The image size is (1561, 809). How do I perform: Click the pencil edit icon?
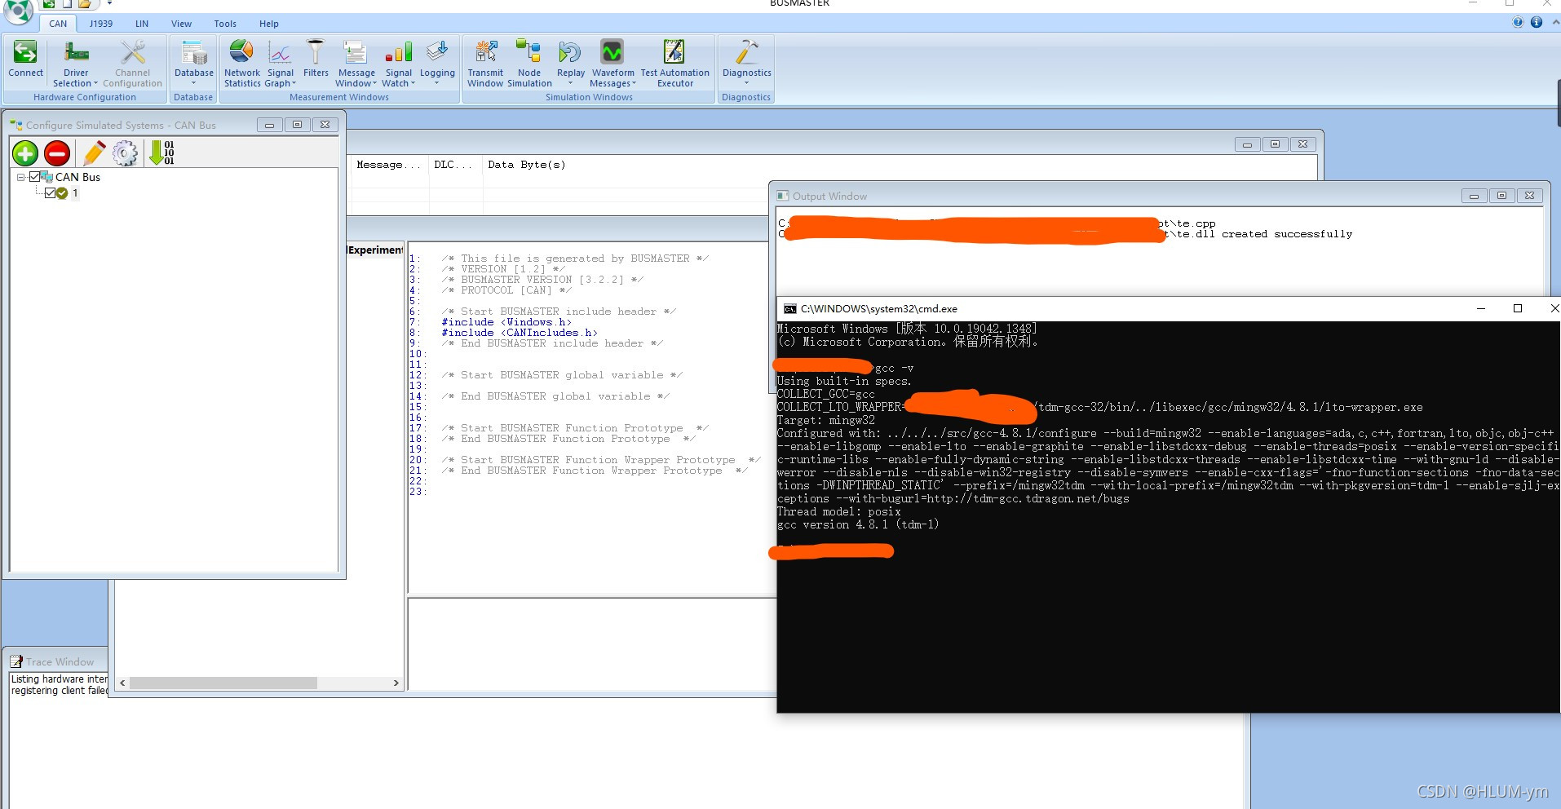click(x=94, y=153)
